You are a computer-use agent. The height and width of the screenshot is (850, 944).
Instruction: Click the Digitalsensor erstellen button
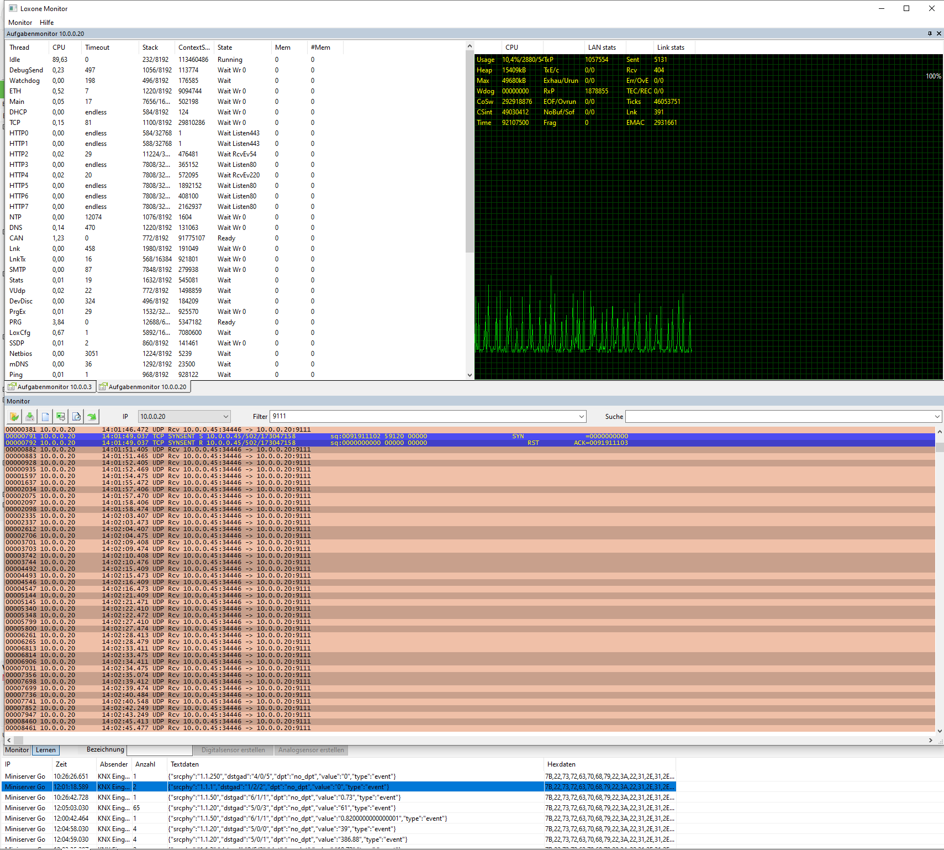pos(233,750)
